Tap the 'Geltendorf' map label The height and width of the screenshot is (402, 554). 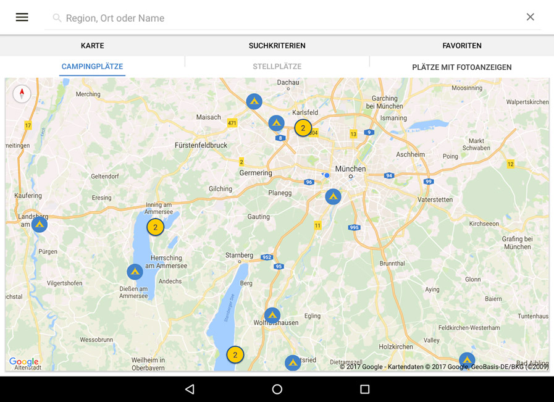(105, 176)
